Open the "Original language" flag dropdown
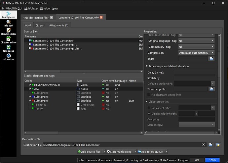Viewport: 228px width, 163px height. (x=196, y=41)
